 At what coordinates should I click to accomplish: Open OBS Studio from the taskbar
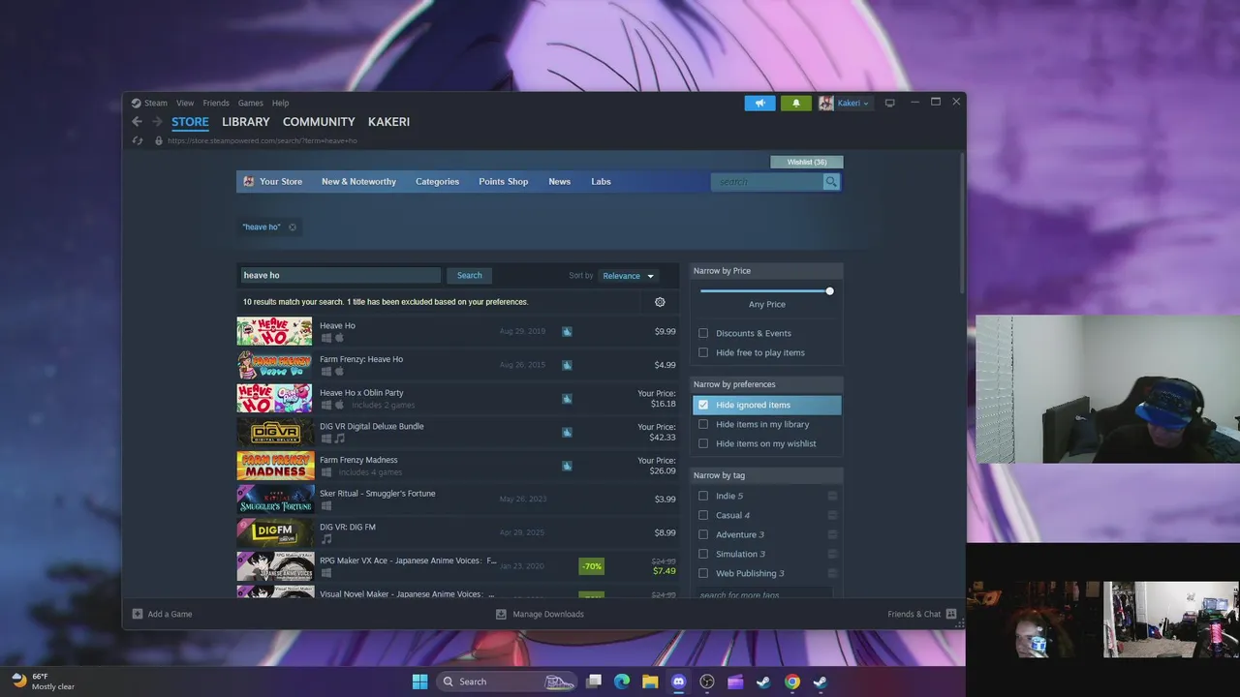[x=707, y=682]
